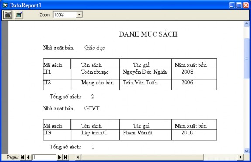The width and height of the screenshot is (251, 162).
Task: Maximize the DataReport1 window
Action: pos(239,5)
